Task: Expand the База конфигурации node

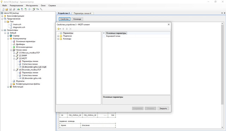Action: [2, 16]
